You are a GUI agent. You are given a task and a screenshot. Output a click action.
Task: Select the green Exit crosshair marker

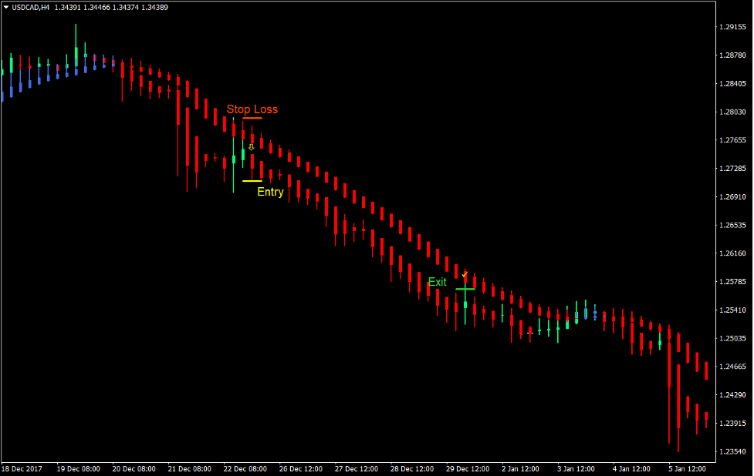[x=465, y=289]
